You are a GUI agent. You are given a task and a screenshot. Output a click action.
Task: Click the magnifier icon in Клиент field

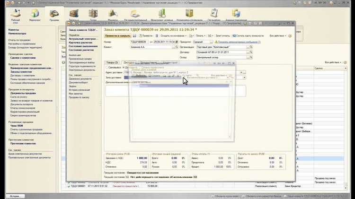click(x=177, y=47)
